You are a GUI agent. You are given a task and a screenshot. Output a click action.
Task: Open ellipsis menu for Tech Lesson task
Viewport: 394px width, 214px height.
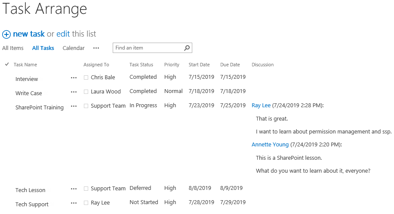tap(74, 189)
